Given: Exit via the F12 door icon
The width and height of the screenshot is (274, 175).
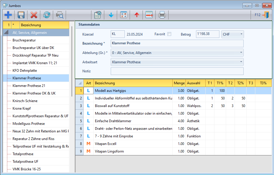Looking at the screenshot, I should (266, 15).
